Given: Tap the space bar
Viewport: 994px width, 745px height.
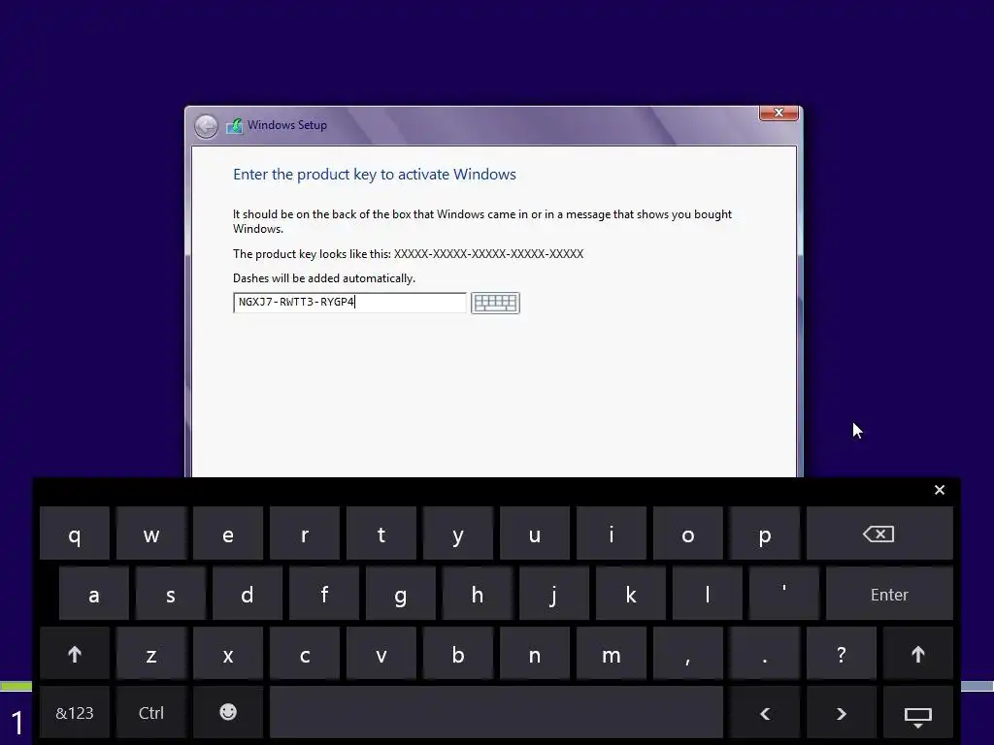Looking at the screenshot, I should point(496,713).
